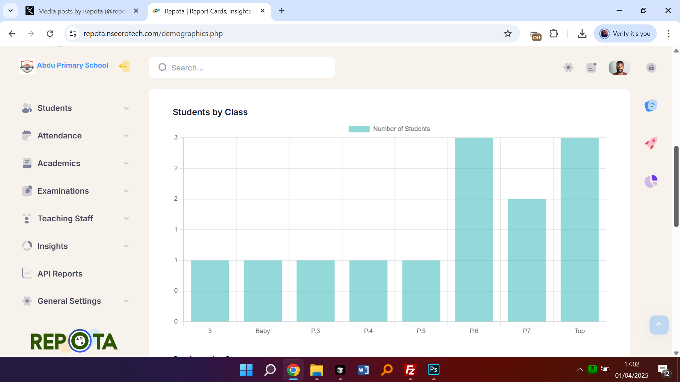Click the lock screen icon
680x382 pixels.
coord(651,68)
